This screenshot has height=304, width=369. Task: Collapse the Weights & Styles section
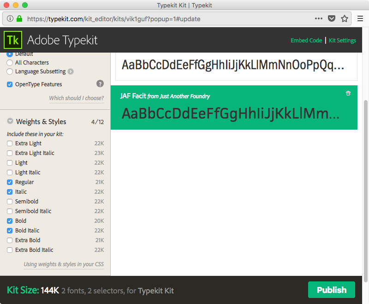[10, 121]
